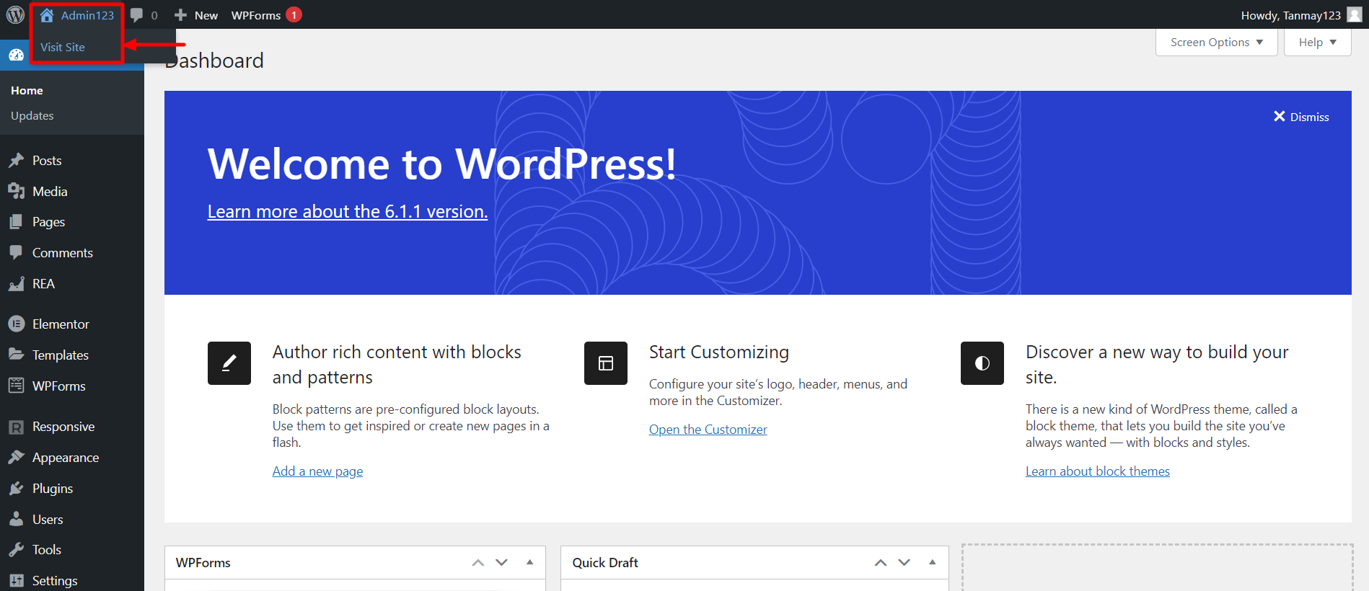Screen dimensions: 1369x591
Task: Click the Appearance brush icon
Action: pyautogui.click(x=16, y=457)
